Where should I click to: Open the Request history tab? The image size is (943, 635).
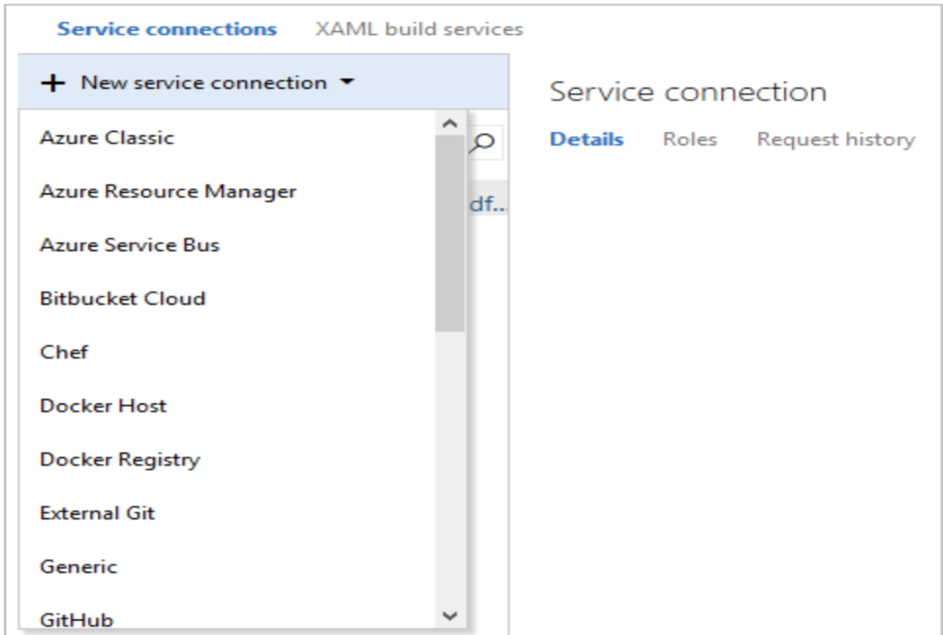(836, 139)
